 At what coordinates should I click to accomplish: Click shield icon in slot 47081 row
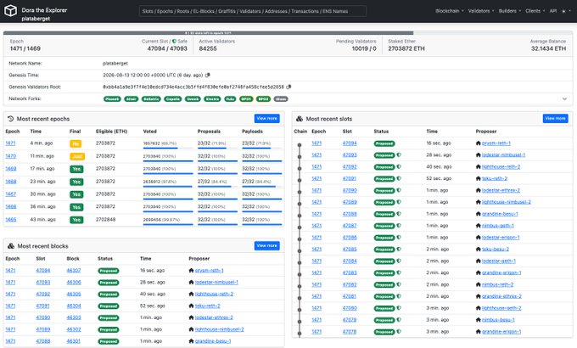pos(399,296)
